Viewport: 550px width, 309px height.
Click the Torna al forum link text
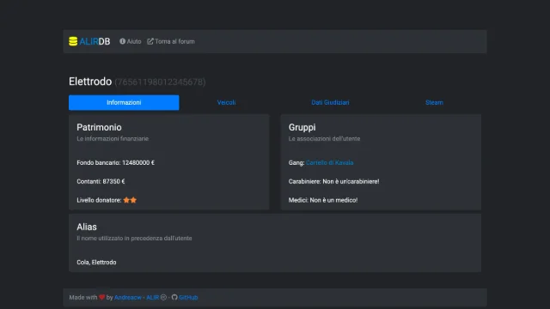174,41
